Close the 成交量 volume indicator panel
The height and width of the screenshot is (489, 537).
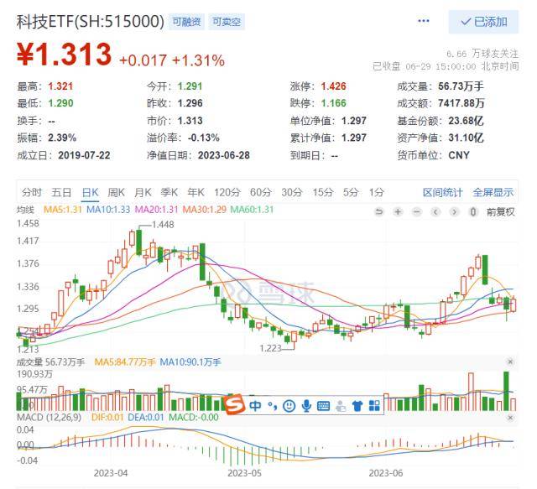(x=510, y=362)
